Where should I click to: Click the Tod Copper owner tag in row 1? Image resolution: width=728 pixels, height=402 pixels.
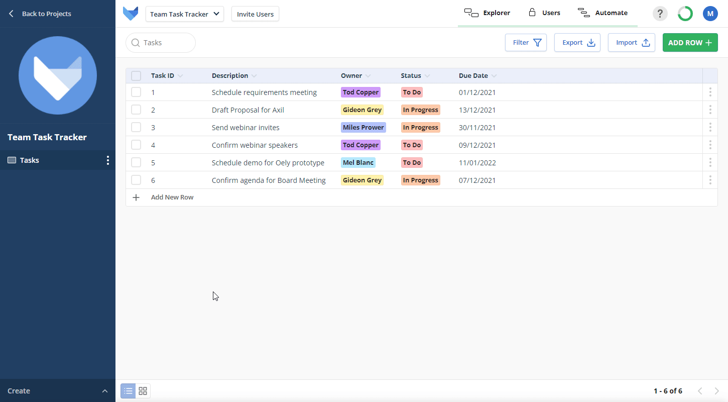(360, 92)
